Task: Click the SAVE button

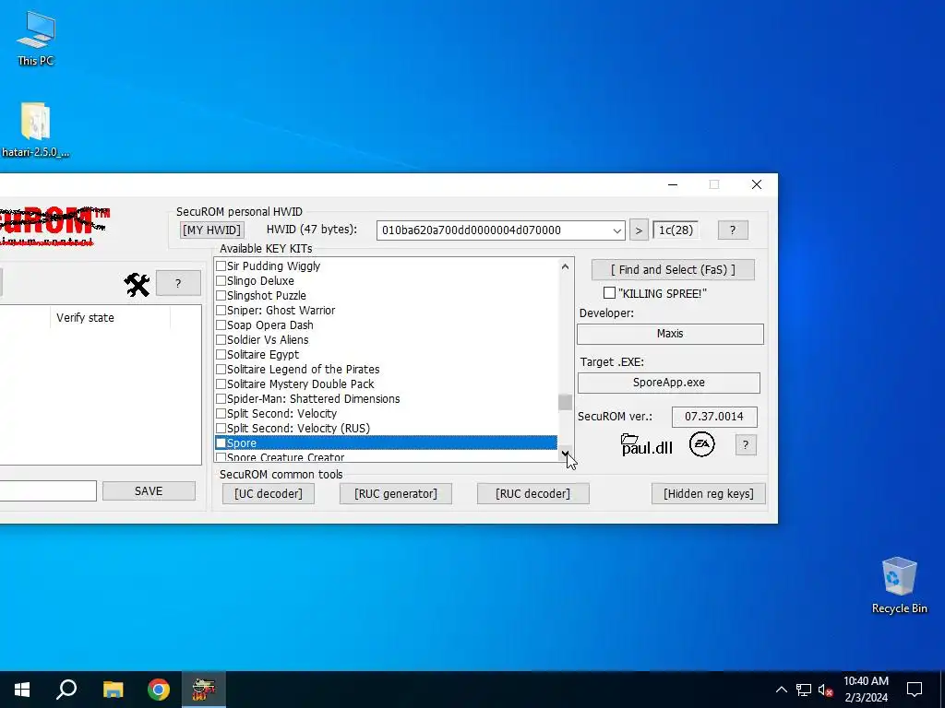Action: pyautogui.click(x=149, y=491)
